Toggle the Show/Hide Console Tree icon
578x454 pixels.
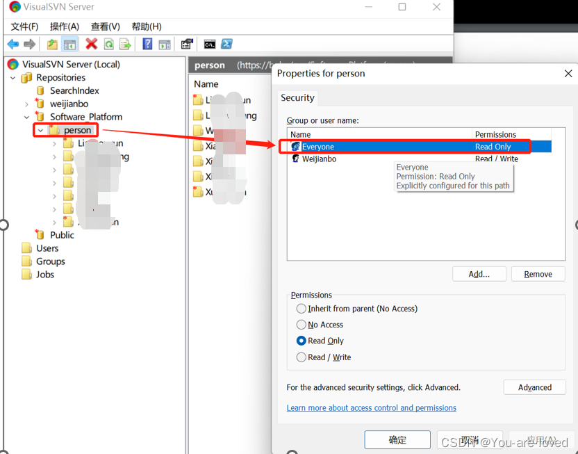(69, 44)
